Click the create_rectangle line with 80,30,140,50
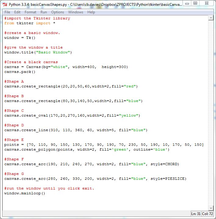 [73, 101]
